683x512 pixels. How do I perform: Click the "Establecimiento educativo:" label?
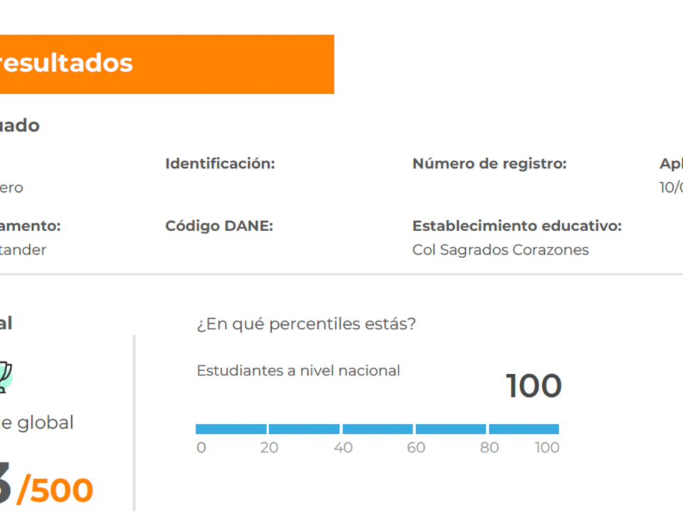517,226
